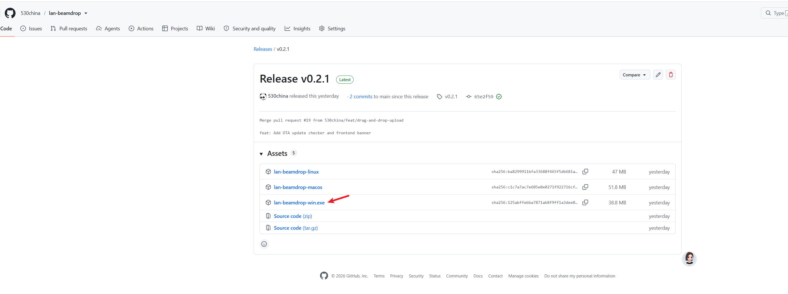The height and width of the screenshot is (294, 788).
Task: Add a reaction with the smiley button
Action: tap(264, 244)
